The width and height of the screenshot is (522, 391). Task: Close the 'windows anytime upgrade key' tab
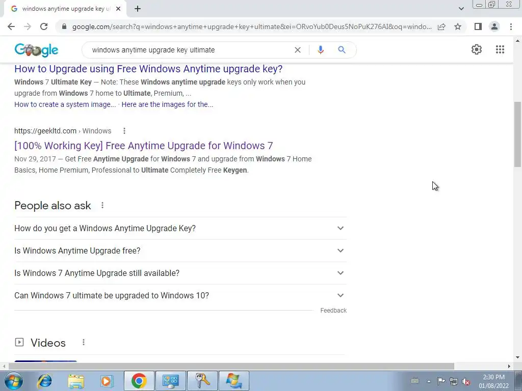[118, 9]
